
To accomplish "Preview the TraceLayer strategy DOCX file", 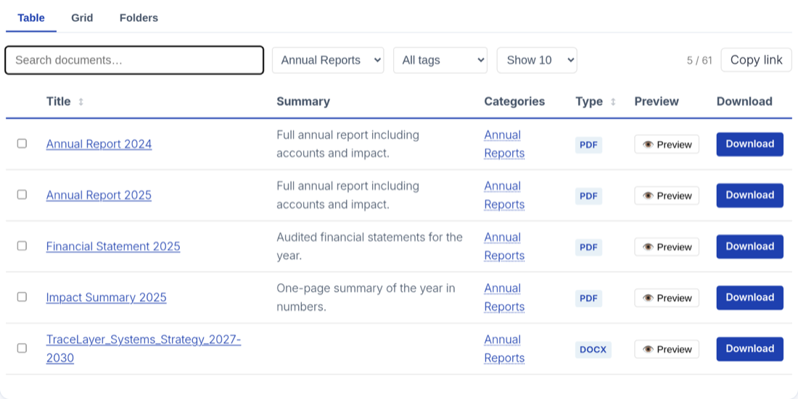I will point(667,349).
